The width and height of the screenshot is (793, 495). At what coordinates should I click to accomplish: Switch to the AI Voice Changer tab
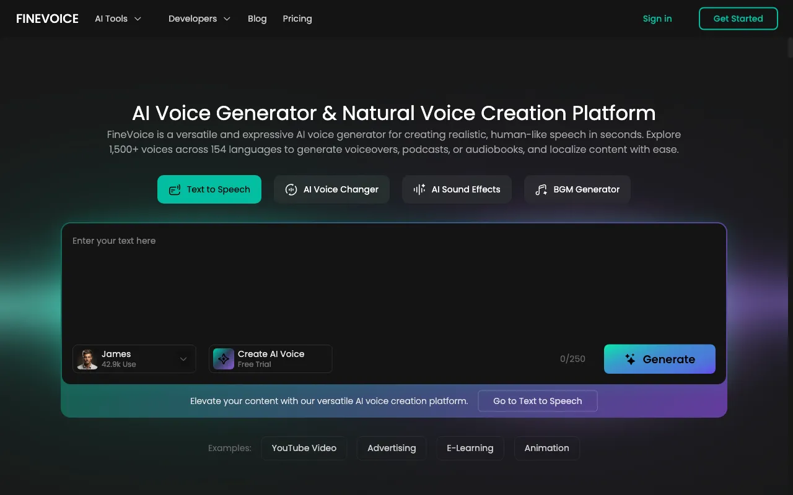(331, 189)
